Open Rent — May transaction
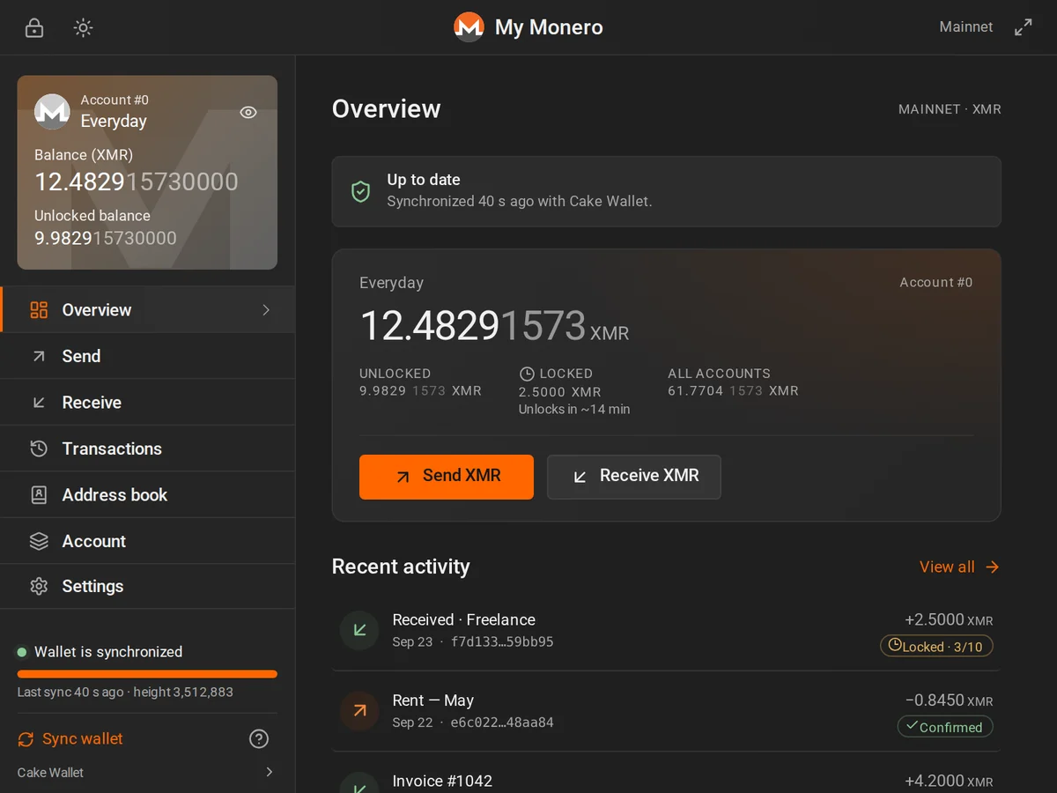Screen dimensions: 1057x793 click(667, 711)
